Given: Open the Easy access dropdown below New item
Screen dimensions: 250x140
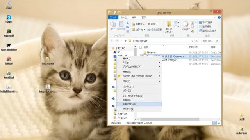Looking at the screenshot, I should pyautogui.click(x=177, y=26).
